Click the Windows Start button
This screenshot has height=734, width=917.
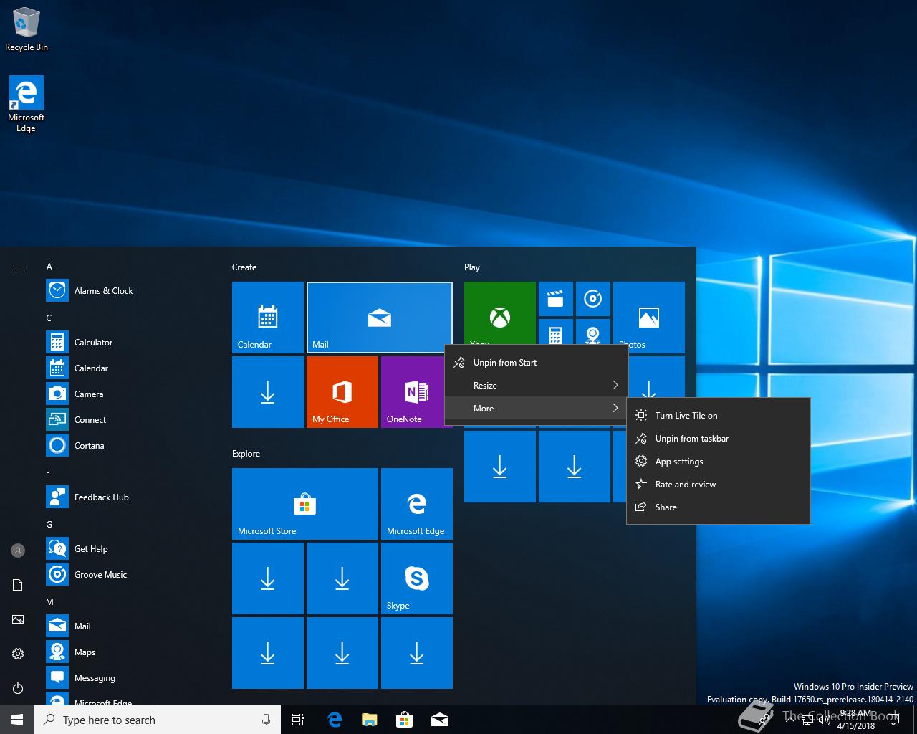pyautogui.click(x=17, y=720)
